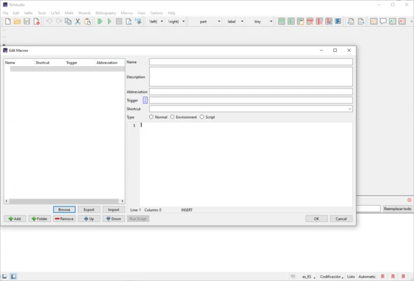This screenshot has height=281, width=414.
Task: Redo the last action
Action: pos(58,21)
